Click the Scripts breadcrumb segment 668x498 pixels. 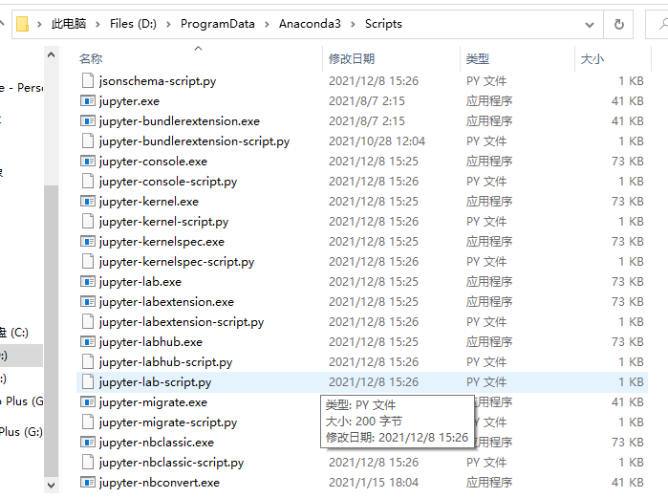(x=383, y=24)
